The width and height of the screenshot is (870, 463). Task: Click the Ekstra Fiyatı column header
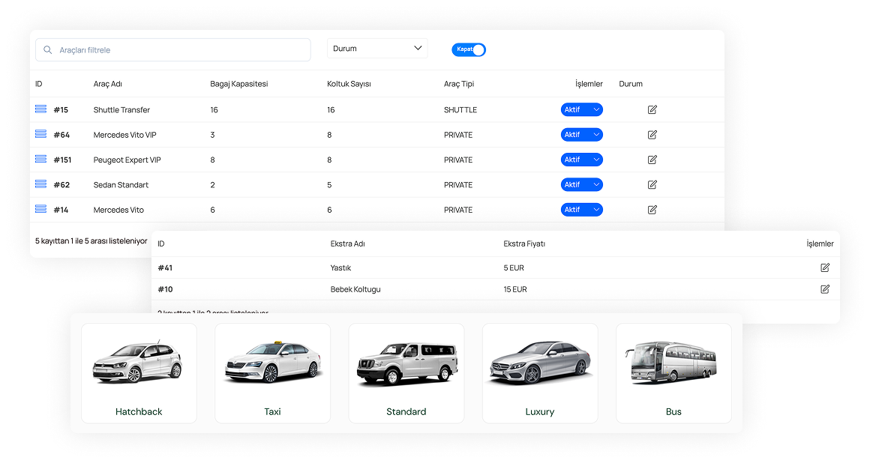(524, 243)
